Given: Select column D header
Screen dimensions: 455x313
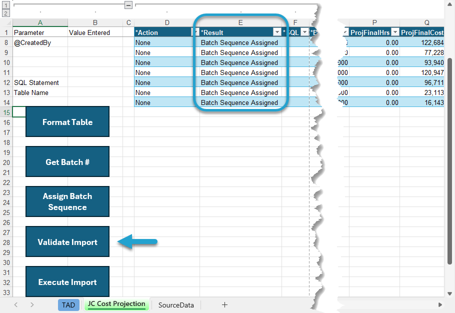Looking at the screenshot, I should tap(167, 22).
